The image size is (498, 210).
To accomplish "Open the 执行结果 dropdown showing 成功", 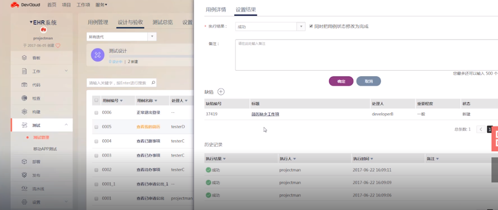I will (270, 27).
